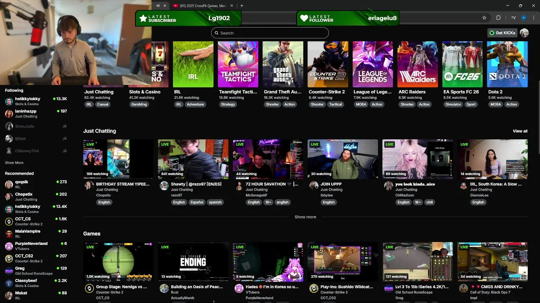Focus the Search input field
This screenshot has width=540, height=303.
(270, 33)
